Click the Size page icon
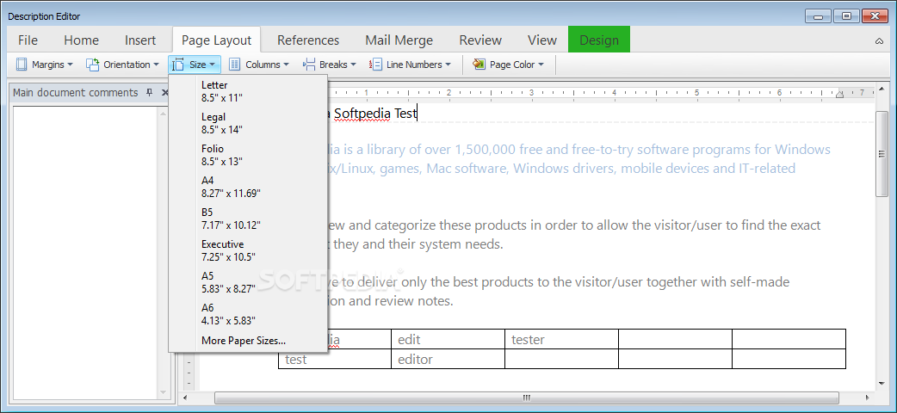The image size is (897, 413). pos(178,65)
